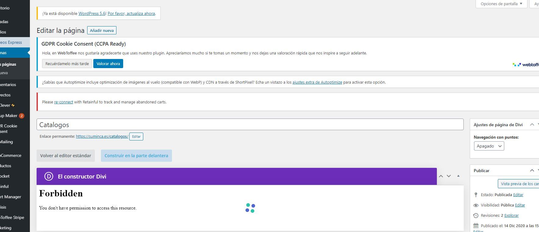539x232 pixels.
Task: Open the WordPress 5.6 link
Action: [92, 13]
